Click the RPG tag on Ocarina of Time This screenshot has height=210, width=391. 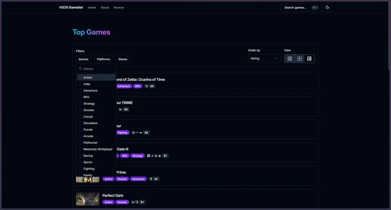(138, 86)
